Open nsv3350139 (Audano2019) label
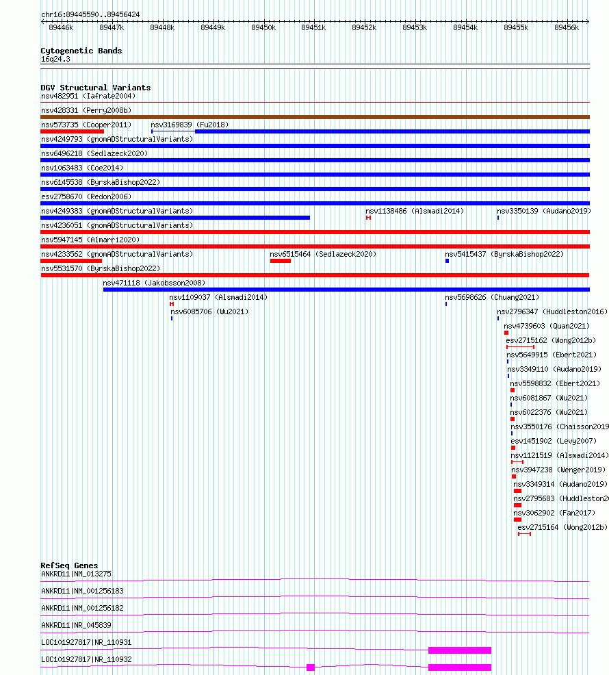 [x=544, y=211]
